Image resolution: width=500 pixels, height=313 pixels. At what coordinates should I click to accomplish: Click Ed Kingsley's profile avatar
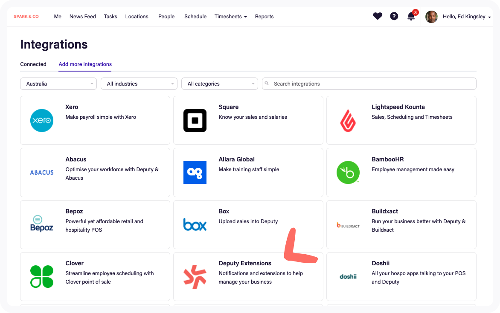click(x=431, y=17)
